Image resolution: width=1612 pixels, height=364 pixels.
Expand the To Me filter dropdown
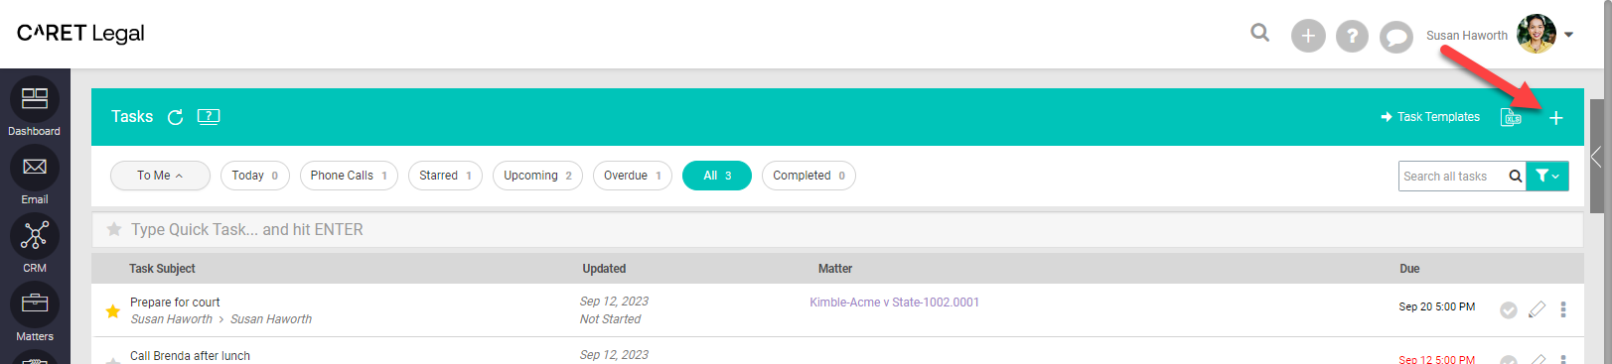160,176
